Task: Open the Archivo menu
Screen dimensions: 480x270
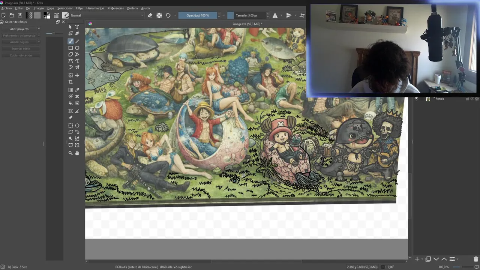Action: point(6,8)
